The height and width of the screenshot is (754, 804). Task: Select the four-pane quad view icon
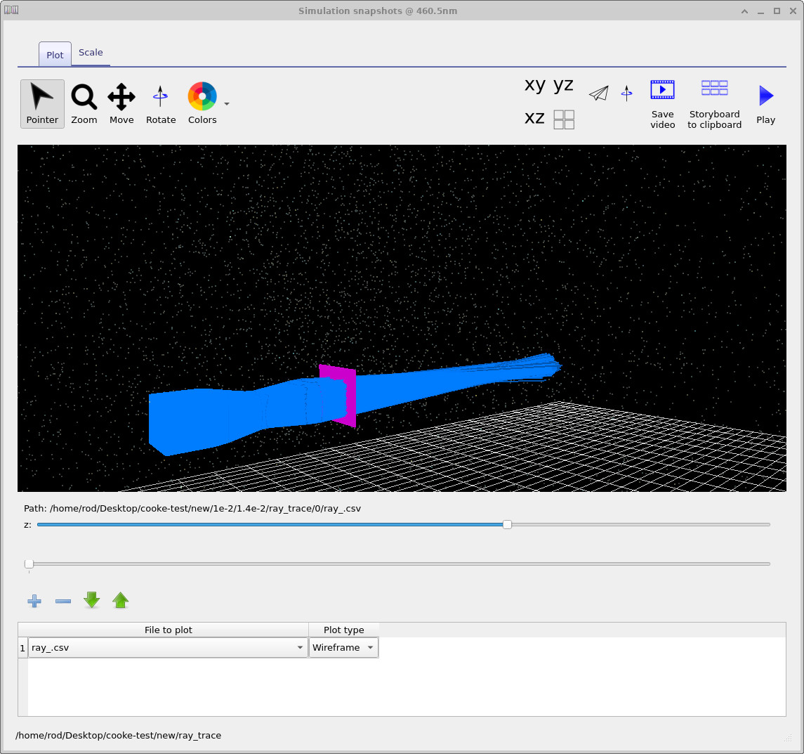[x=563, y=119]
